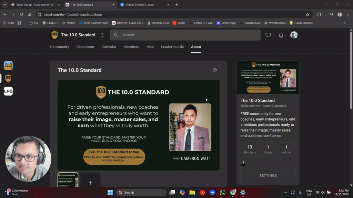This screenshot has height=198, width=353.
Task: Click the 10.0 Standard group logo in header
Action: (x=54, y=35)
